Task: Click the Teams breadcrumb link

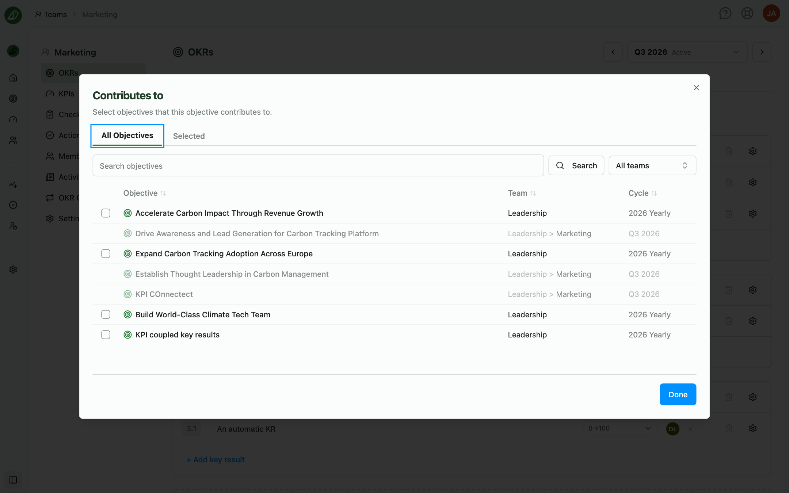Action: click(x=51, y=15)
